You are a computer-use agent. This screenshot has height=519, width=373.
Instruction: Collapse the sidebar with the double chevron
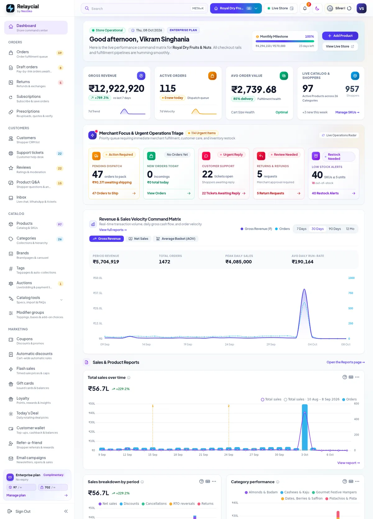coord(66,511)
